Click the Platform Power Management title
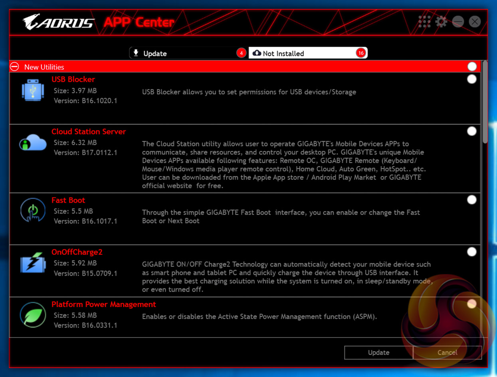Screen dimensions: 497x377 (x=104, y=304)
